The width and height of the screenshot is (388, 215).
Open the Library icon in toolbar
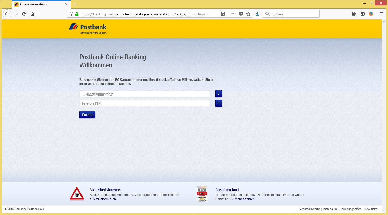click(x=354, y=14)
